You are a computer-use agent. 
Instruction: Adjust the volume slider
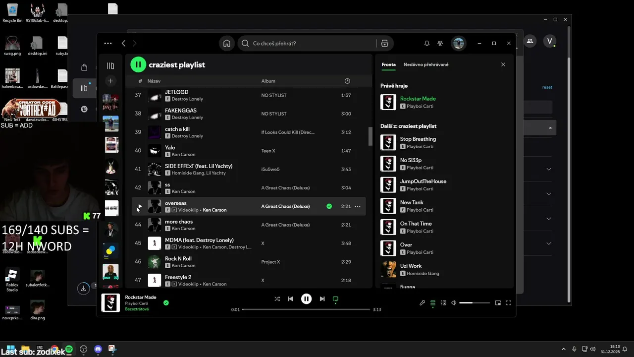click(475, 303)
